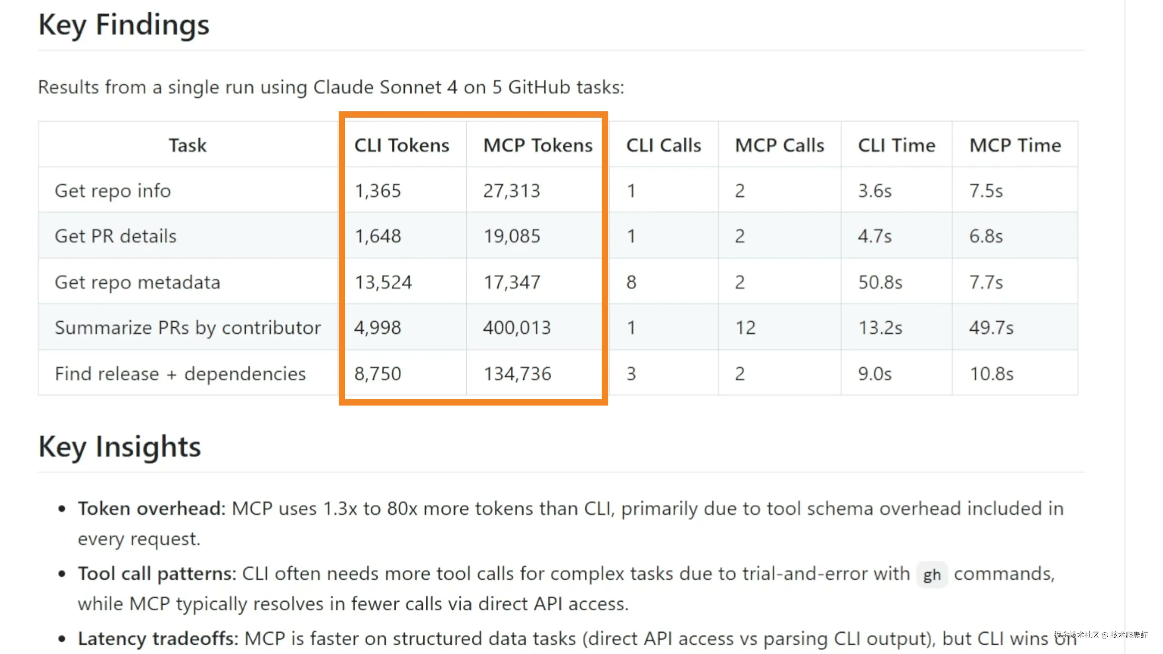This screenshot has height=654, width=1163.
Task: Click the Get repo info row label
Action: tap(113, 190)
